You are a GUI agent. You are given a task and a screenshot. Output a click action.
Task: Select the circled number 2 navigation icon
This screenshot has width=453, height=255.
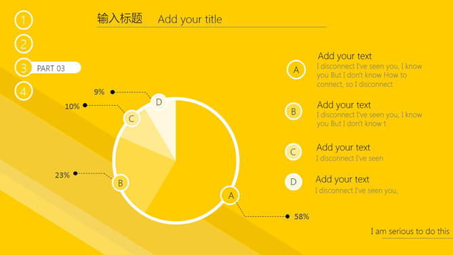(x=24, y=44)
